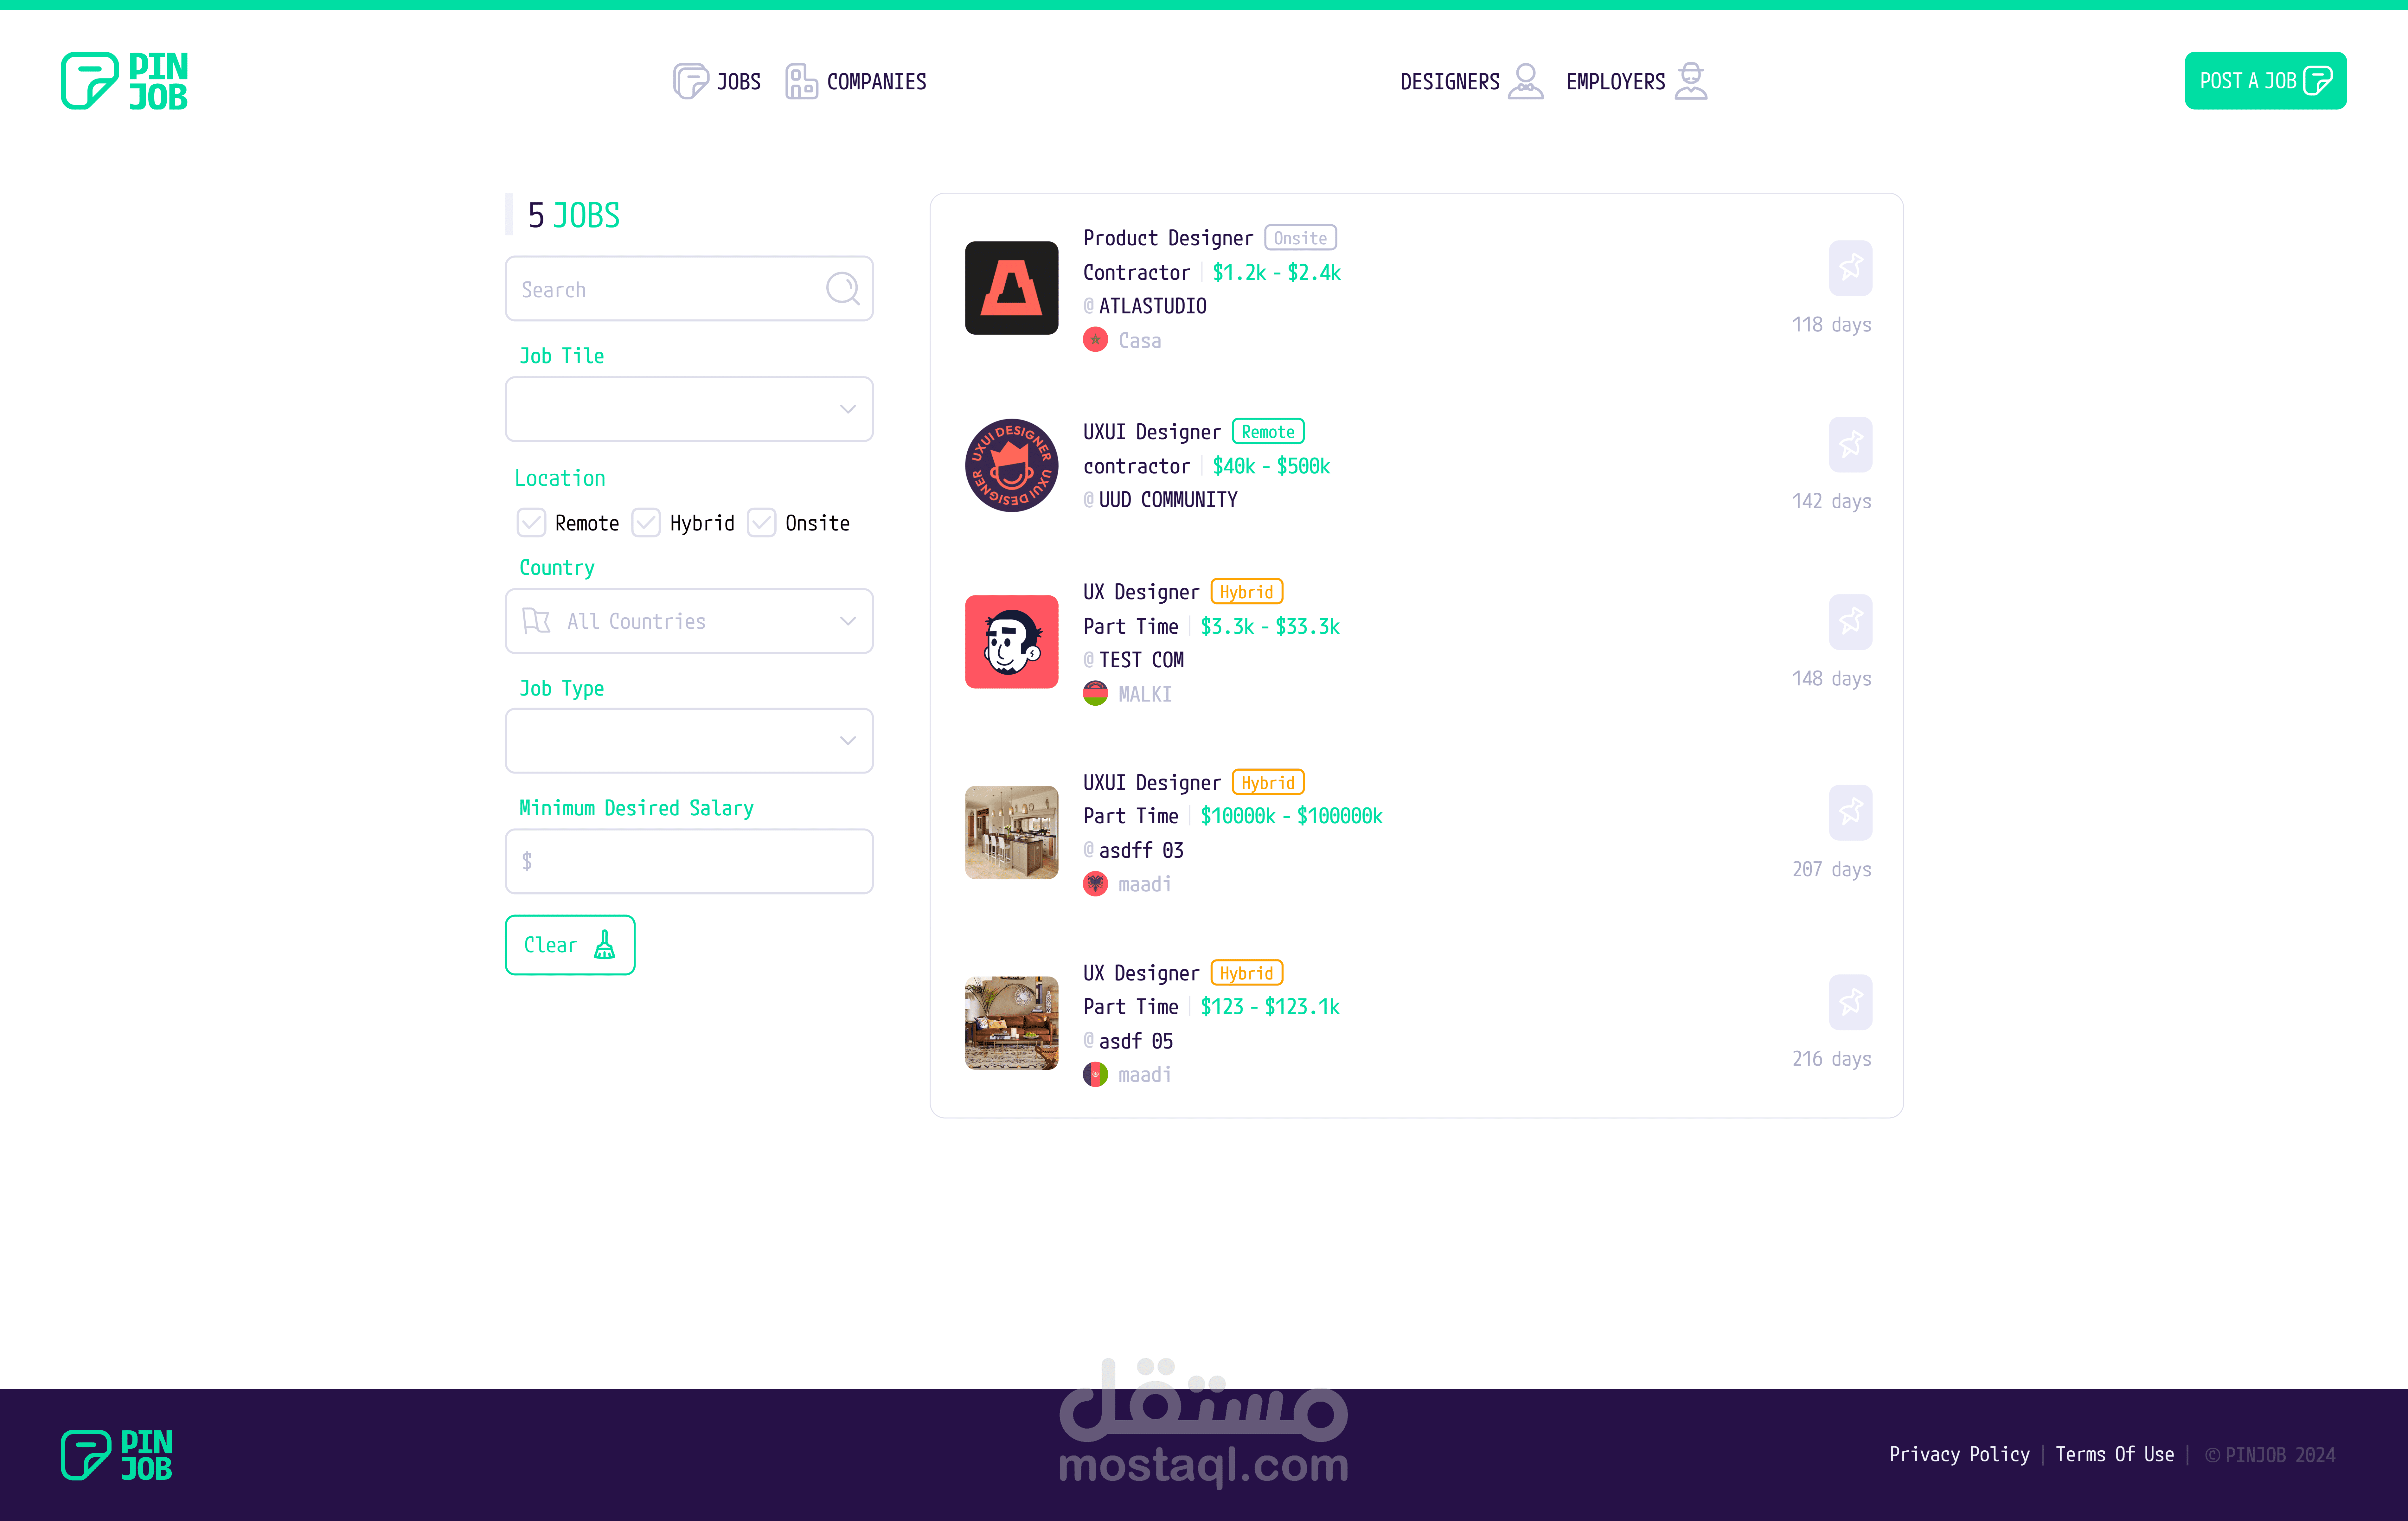Go to the Jobs menu item
This screenshot has width=2408, height=1521.
point(717,81)
